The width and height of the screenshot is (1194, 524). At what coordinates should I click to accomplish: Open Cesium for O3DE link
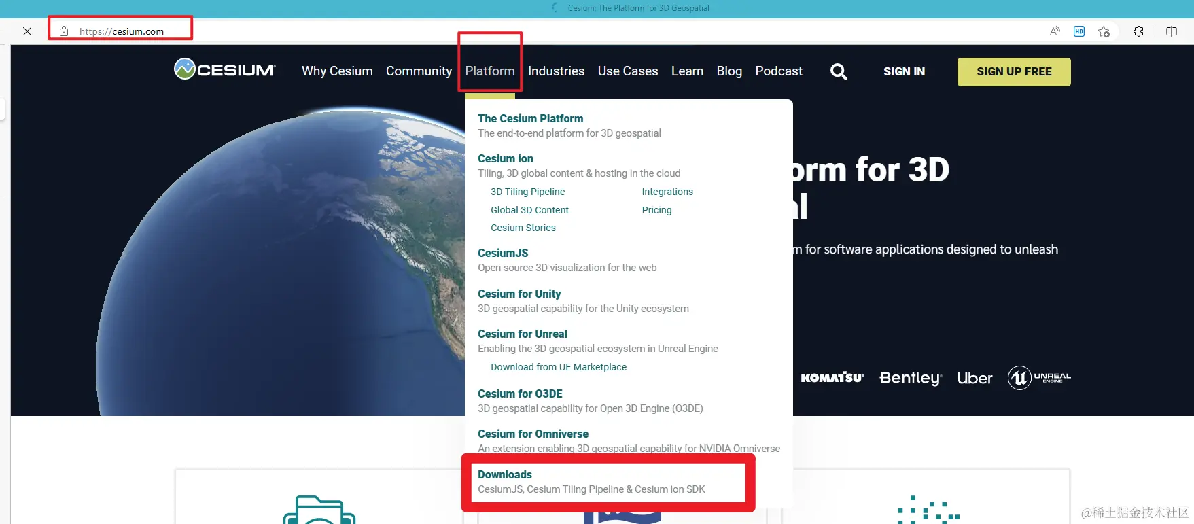[x=520, y=394]
